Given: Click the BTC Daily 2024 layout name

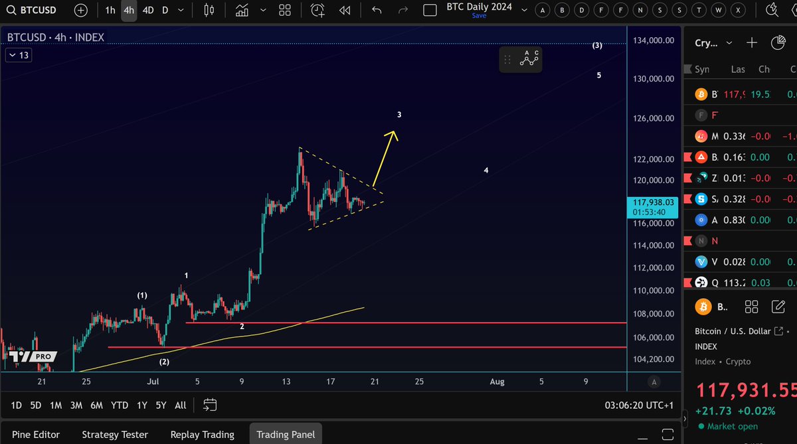Looking at the screenshot, I should pos(480,7).
